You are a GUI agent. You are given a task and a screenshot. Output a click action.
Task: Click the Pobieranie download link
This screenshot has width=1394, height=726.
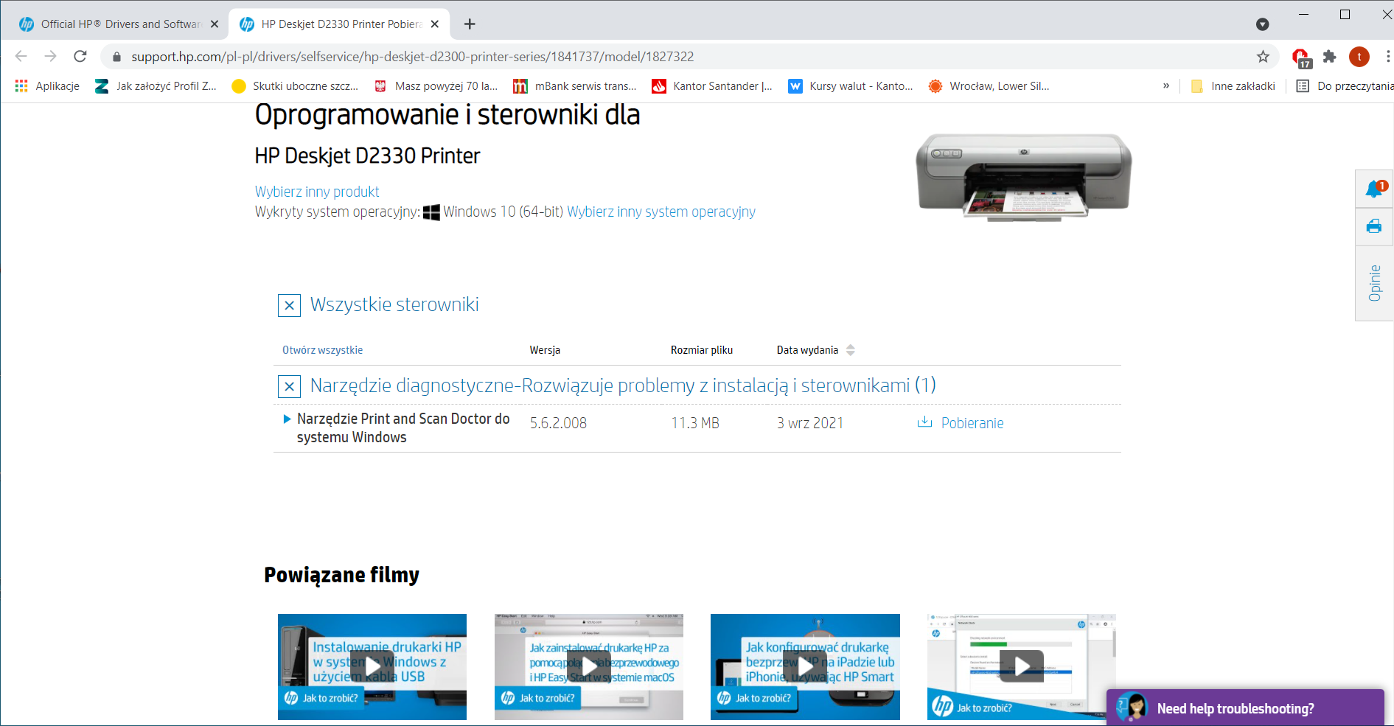(x=972, y=423)
